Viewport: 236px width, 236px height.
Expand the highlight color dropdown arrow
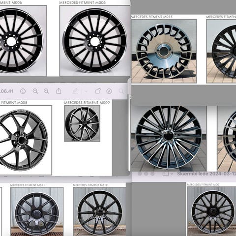tap(86, 91)
